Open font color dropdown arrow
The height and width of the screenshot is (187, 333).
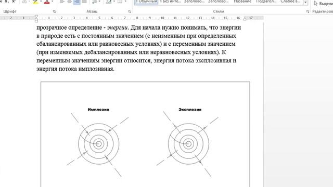click(52, 2)
